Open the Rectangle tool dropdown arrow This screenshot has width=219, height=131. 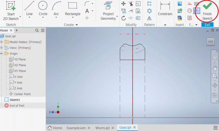coord(73,18)
